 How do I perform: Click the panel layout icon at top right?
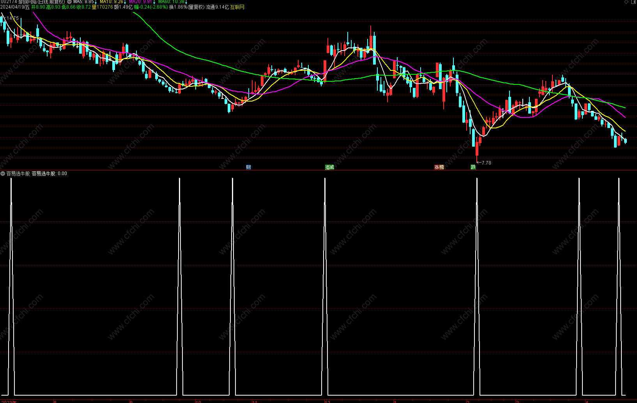(x=633, y=2)
